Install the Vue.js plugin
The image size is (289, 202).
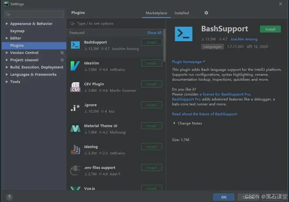(152, 188)
